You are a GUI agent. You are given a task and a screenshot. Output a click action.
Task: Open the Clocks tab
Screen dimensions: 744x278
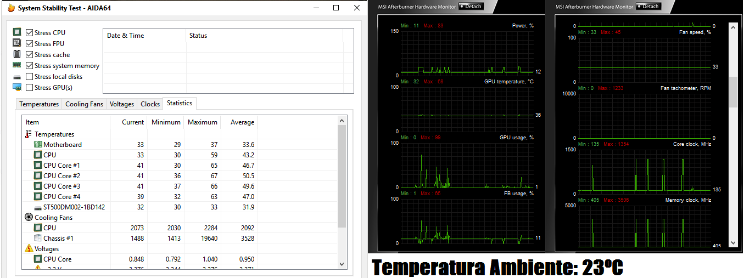[150, 104]
